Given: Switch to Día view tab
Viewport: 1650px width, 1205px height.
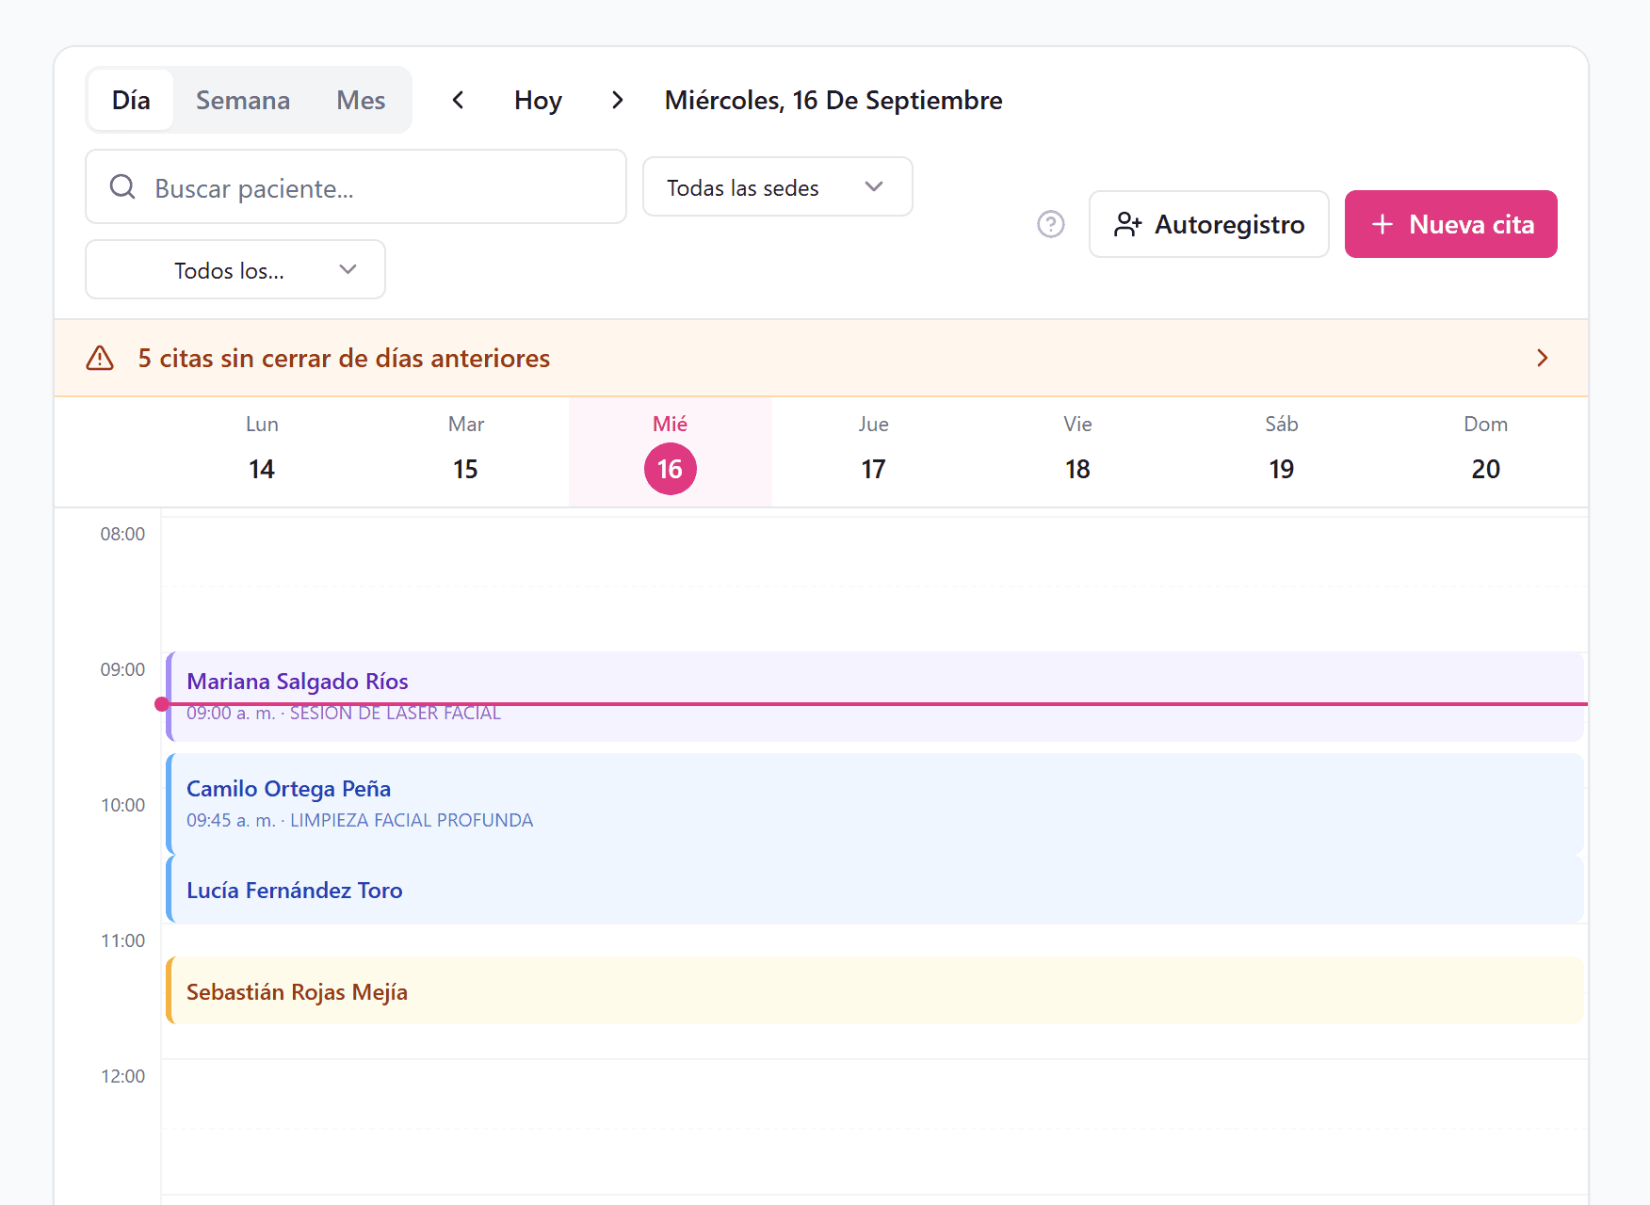Looking at the screenshot, I should click(131, 100).
